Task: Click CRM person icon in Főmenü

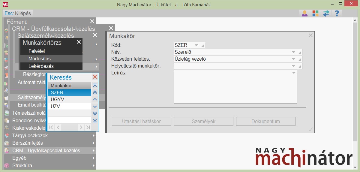Action: point(7,151)
